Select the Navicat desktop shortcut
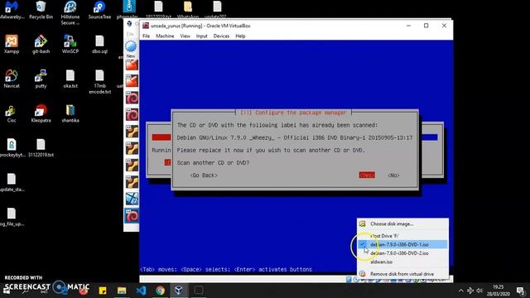 click(x=12, y=79)
